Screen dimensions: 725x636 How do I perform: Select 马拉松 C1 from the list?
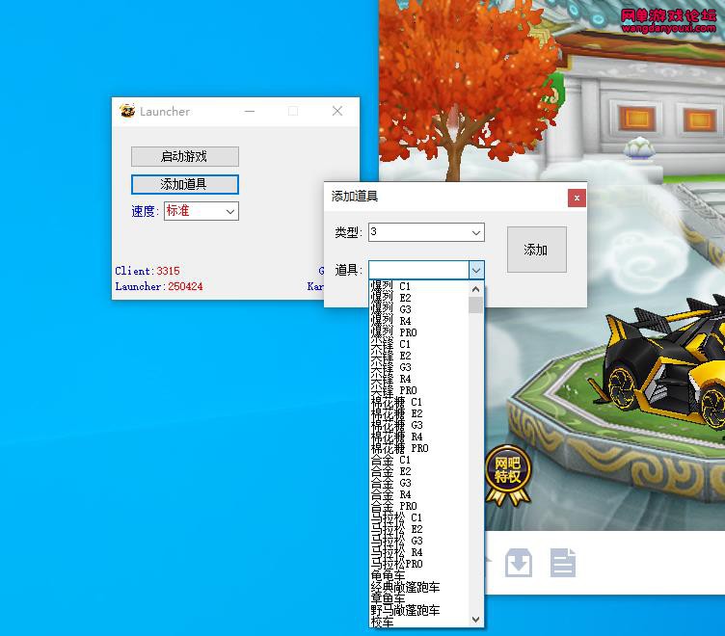pyautogui.click(x=419, y=517)
